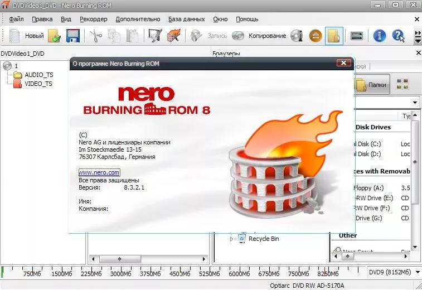Screen dimensions: 422x290
Task: Select the Drive (G:) entry
Action: 368,218
